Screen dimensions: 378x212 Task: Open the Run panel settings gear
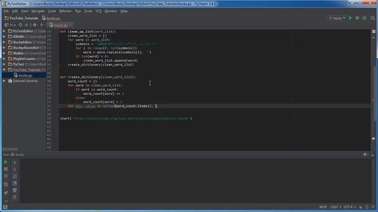pos(366,154)
